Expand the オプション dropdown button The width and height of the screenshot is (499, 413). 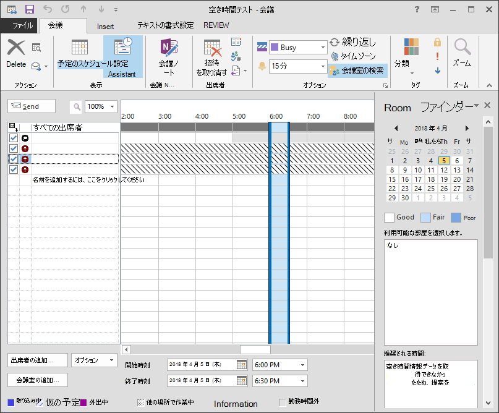94,360
